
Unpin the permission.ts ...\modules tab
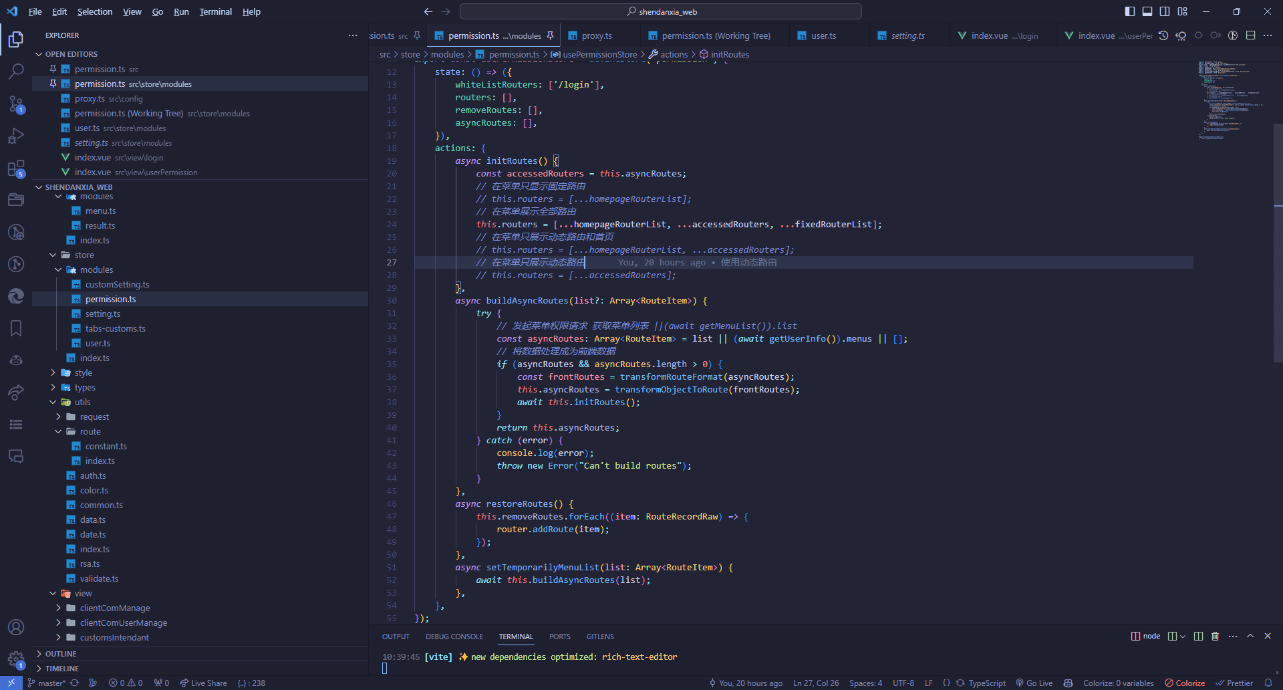(x=550, y=35)
